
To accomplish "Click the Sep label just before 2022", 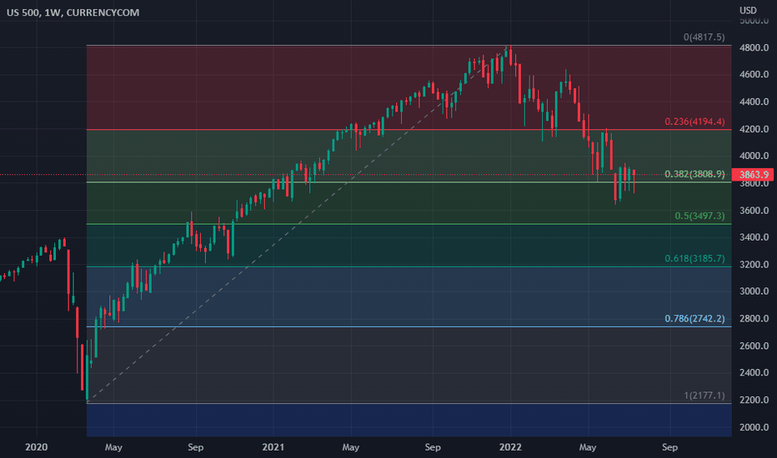I will click(x=433, y=447).
